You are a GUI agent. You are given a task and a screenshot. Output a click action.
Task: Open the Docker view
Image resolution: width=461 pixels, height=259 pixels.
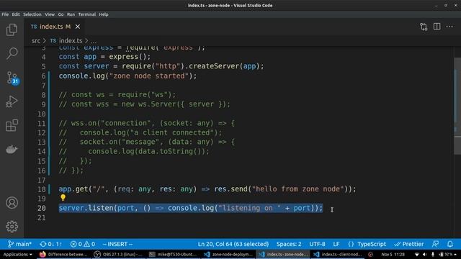(x=12, y=149)
